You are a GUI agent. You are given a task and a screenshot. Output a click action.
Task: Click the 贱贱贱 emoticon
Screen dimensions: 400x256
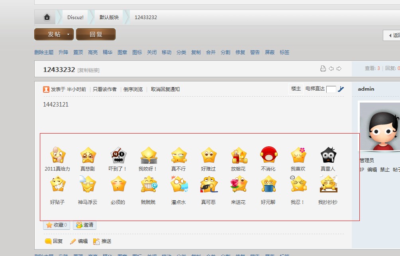coord(149,184)
